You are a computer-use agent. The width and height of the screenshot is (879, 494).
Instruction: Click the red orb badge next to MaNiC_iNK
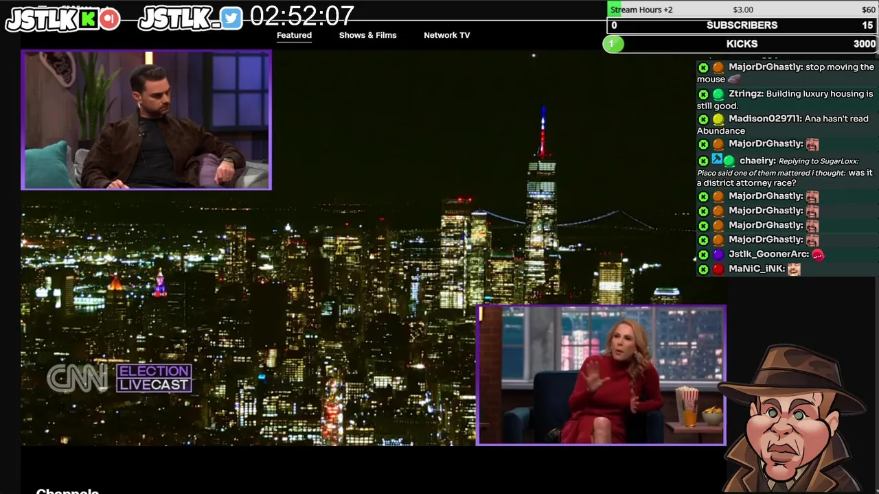718,269
